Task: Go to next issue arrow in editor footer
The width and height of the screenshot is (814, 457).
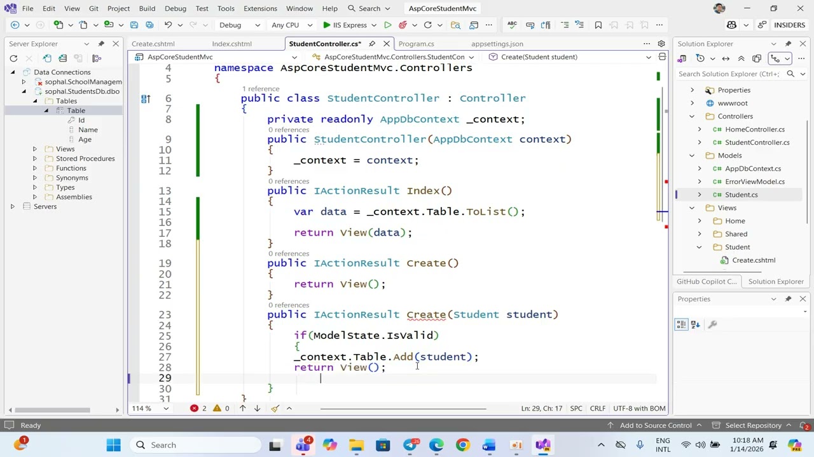Action: (x=257, y=408)
